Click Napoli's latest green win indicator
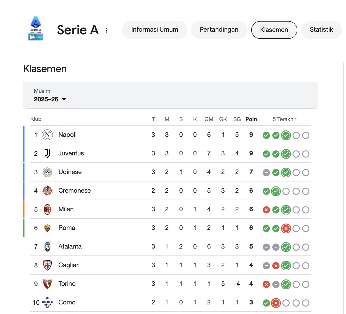 [x=286, y=135]
